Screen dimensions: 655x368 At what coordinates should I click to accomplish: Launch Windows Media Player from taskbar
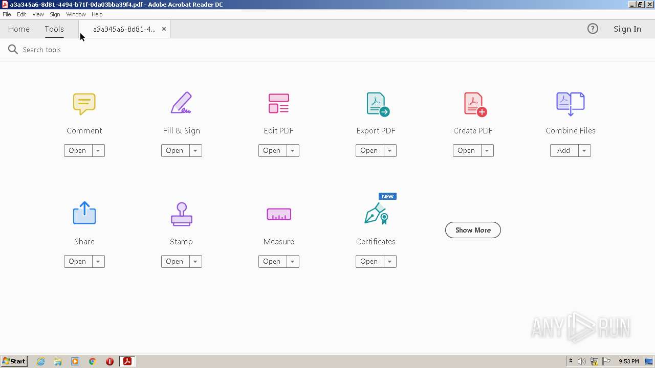click(x=75, y=361)
